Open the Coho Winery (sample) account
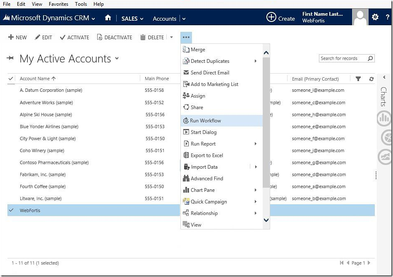The height and width of the screenshot is (277, 393). point(42,150)
